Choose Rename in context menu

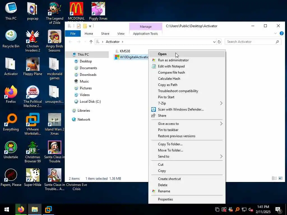point(187,191)
